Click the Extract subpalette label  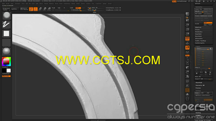(198, 3)
